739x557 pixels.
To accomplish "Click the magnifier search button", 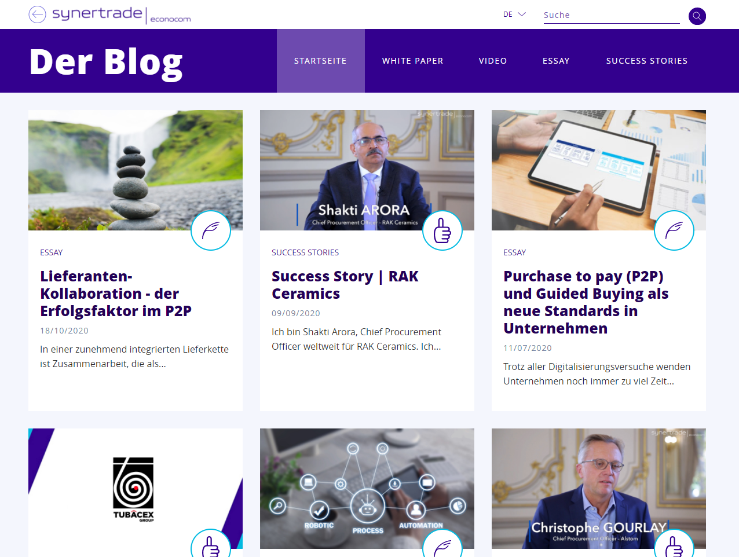I will [697, 16].
